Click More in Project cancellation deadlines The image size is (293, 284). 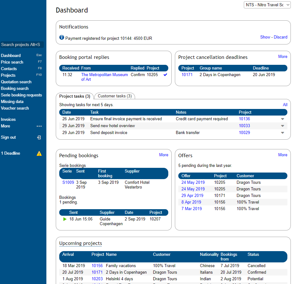pyautogui.click(x=283, y=57)
